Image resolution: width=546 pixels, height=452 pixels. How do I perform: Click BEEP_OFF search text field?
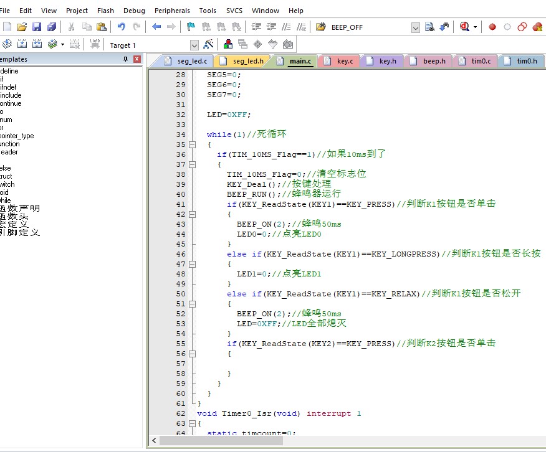(x=368, y=27)
